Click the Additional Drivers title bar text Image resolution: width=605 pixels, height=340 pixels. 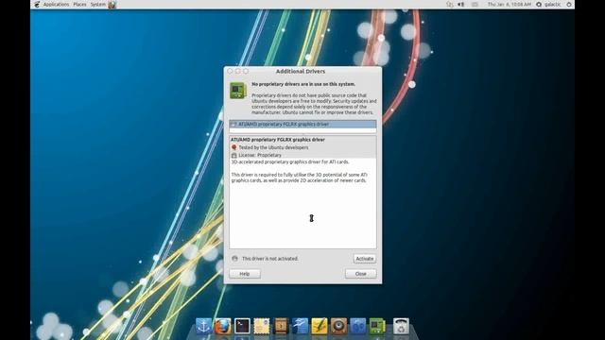point(301,72)
